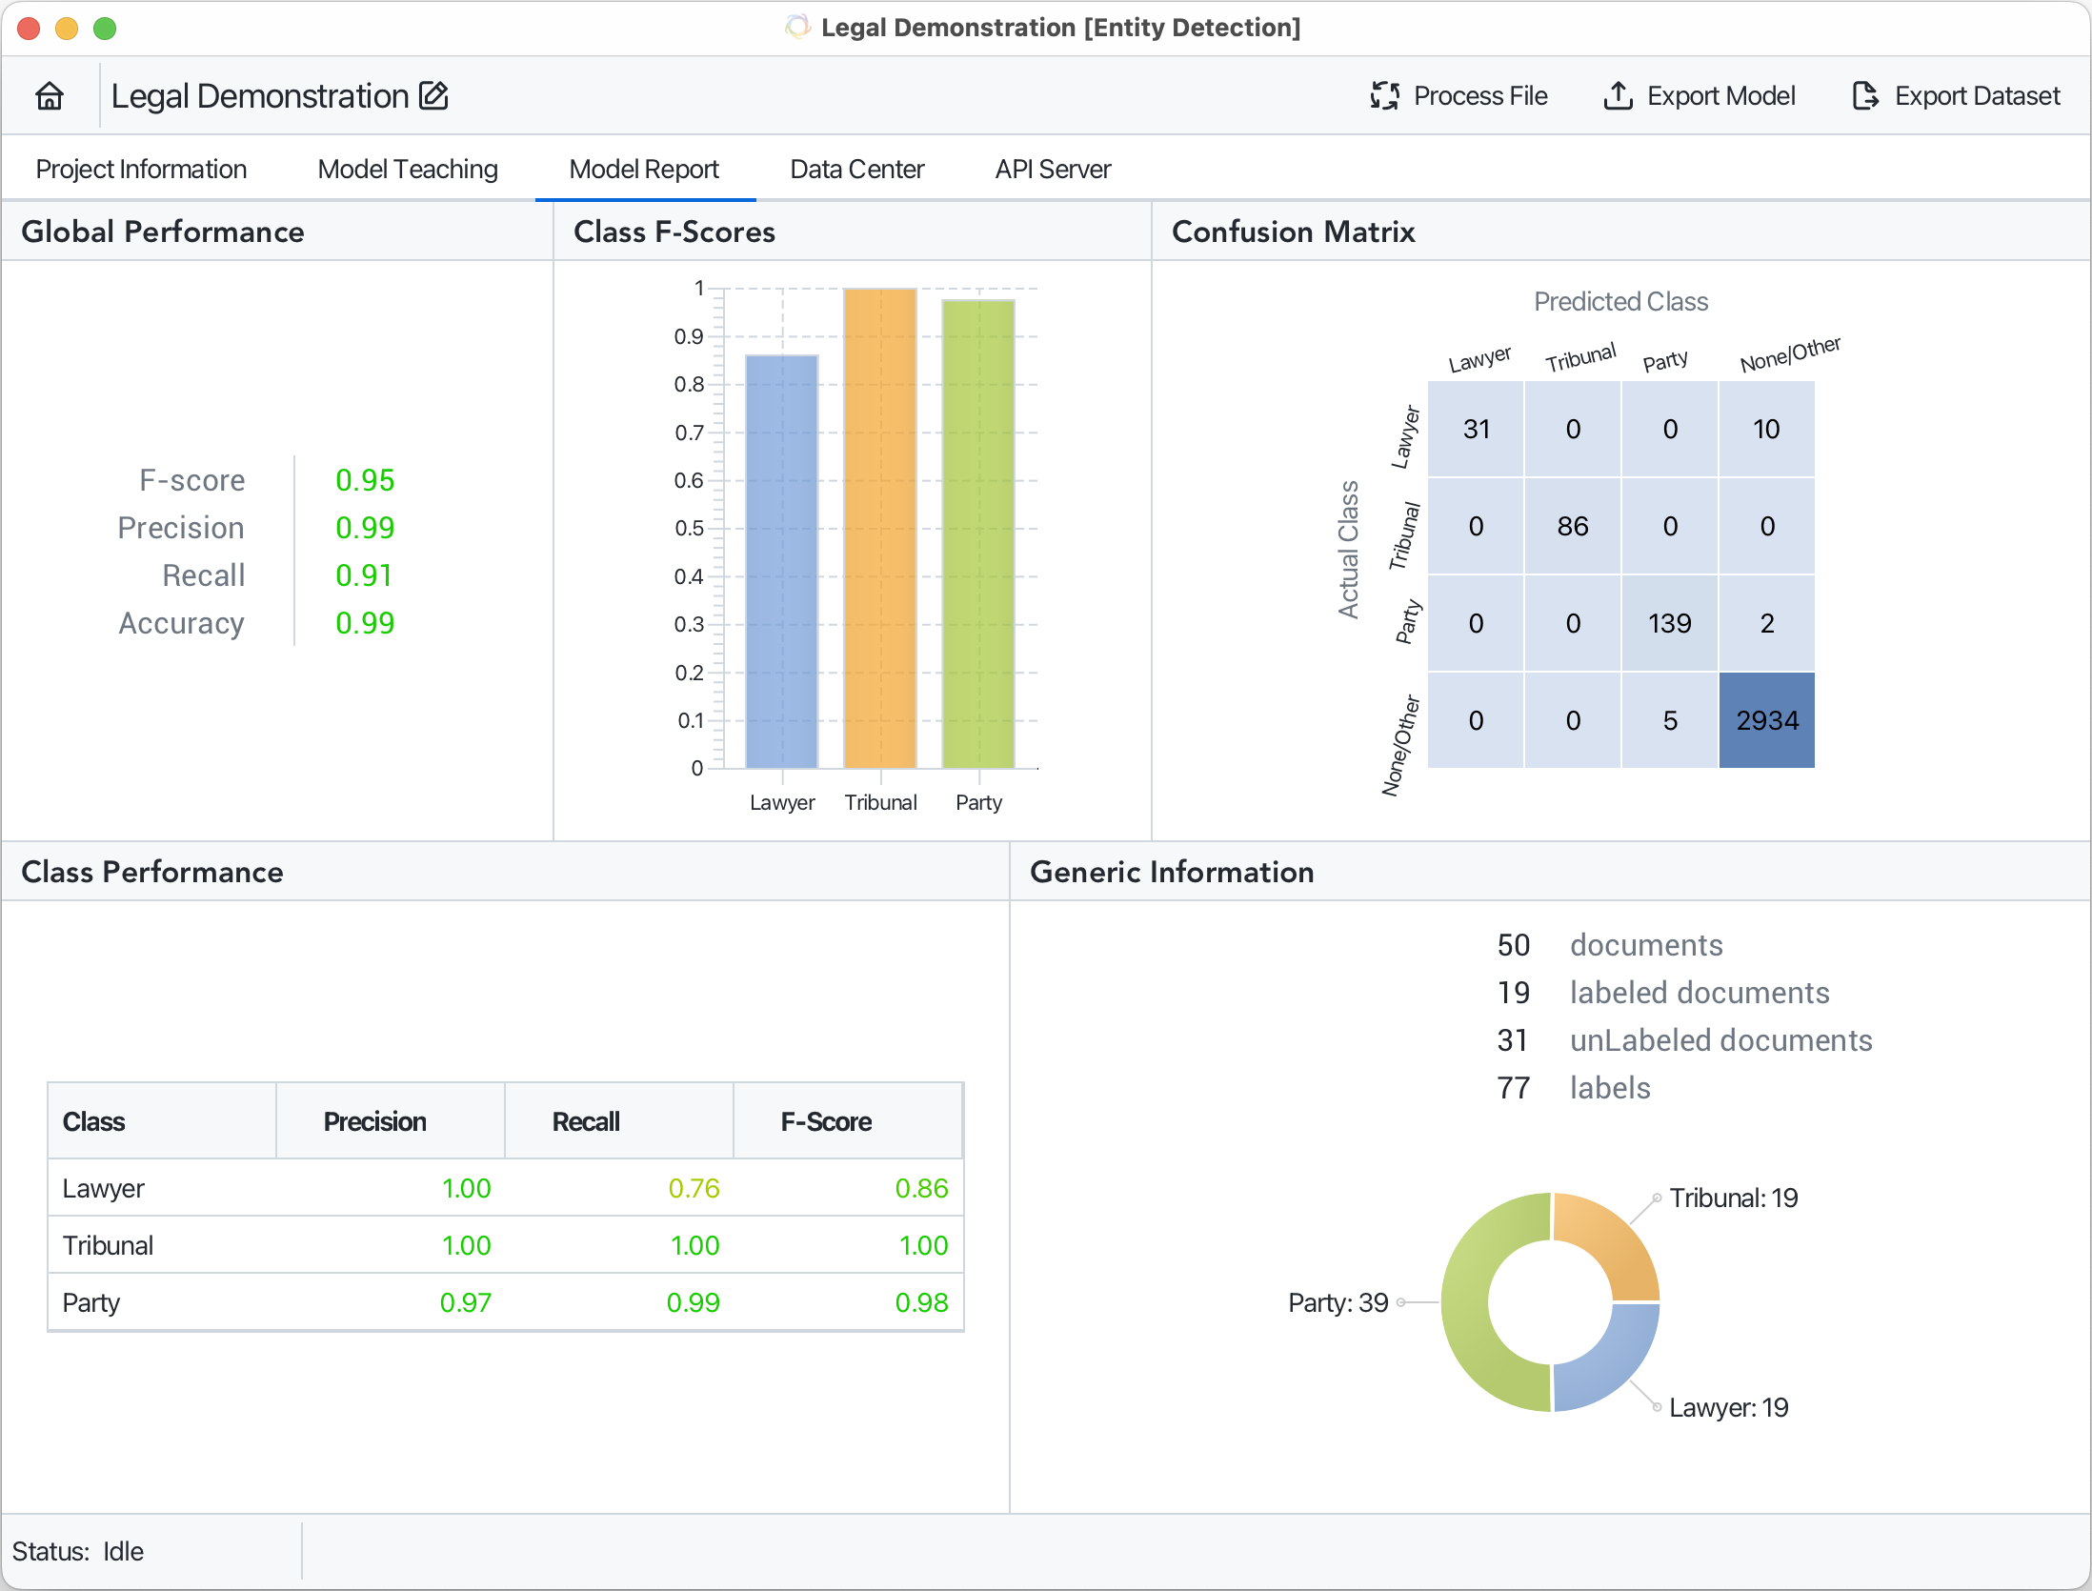Click the 2934 confusion matrix cell

[x=1767, y=720]
